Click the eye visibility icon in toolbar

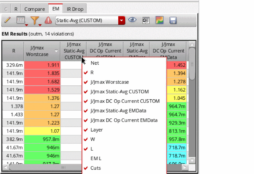[x=132, y=20]
